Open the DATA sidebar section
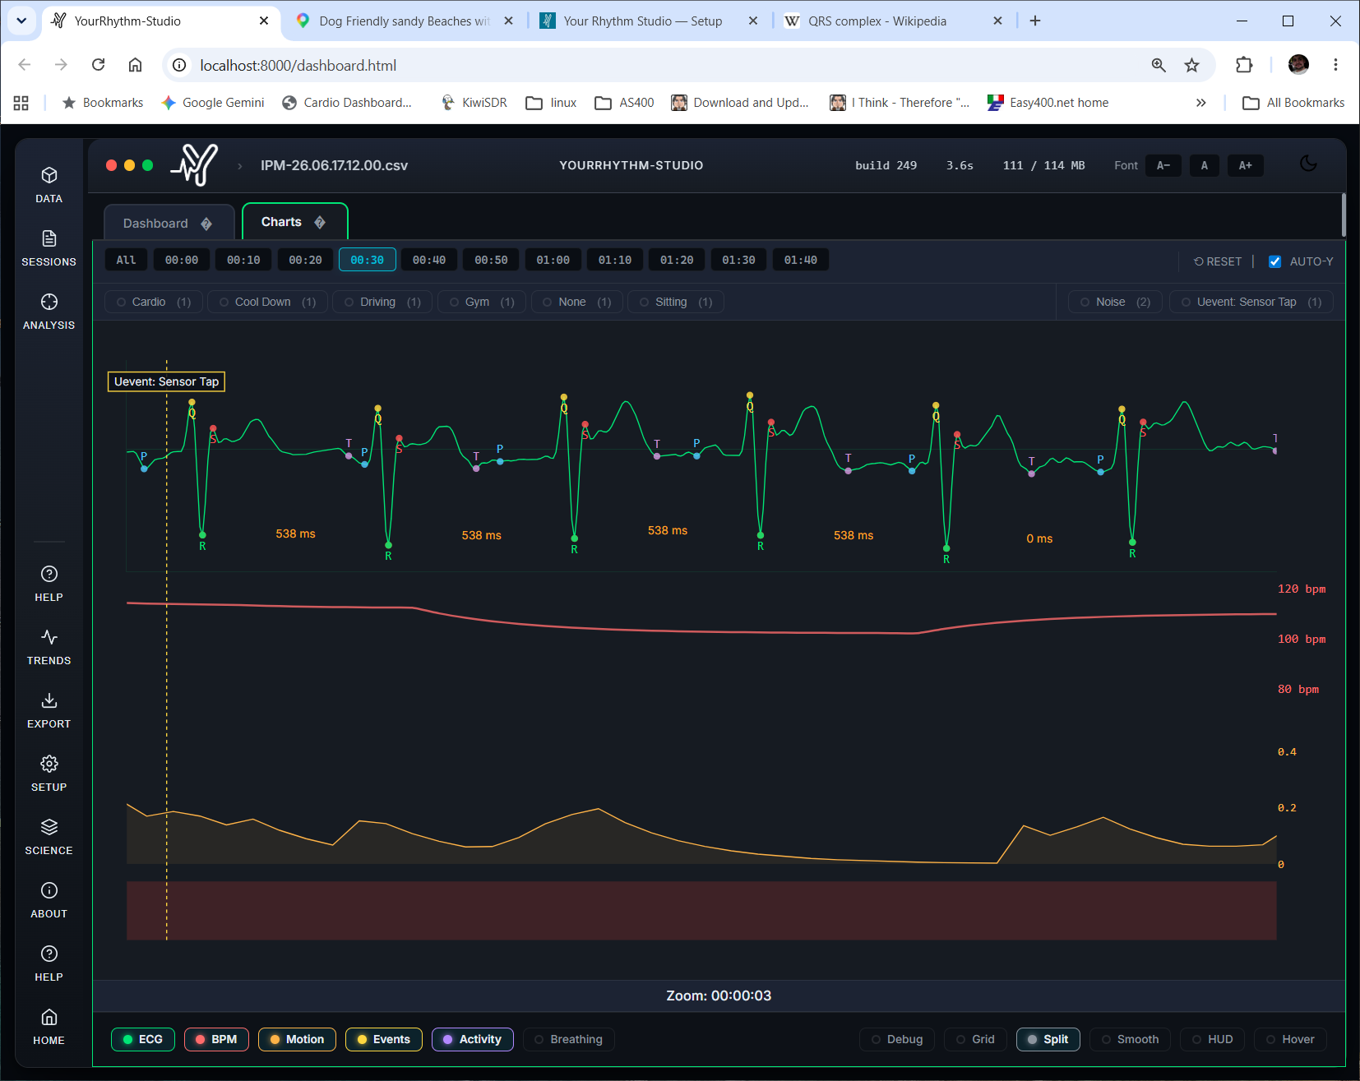The height and width of the screenshot is (1081, 1360). [x=49, y=185]
